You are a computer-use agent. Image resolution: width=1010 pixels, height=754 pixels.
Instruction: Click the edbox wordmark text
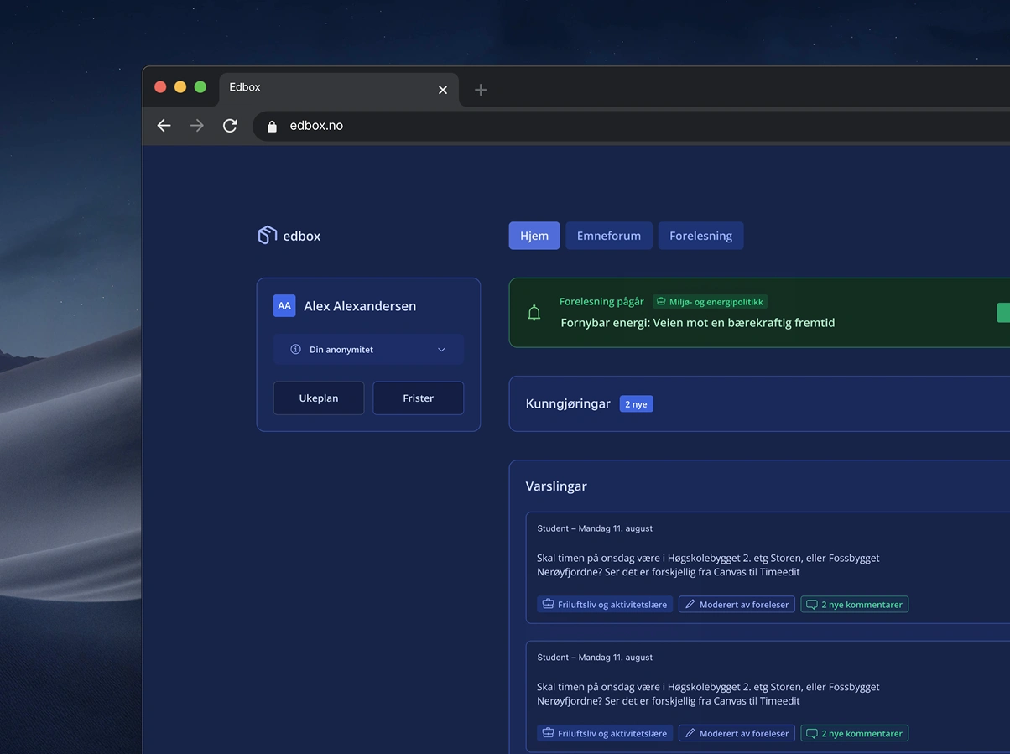pos(302,237)
